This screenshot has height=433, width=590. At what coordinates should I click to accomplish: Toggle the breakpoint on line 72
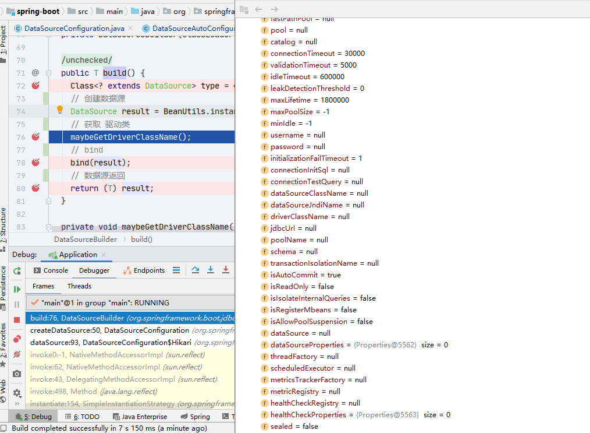35,86
